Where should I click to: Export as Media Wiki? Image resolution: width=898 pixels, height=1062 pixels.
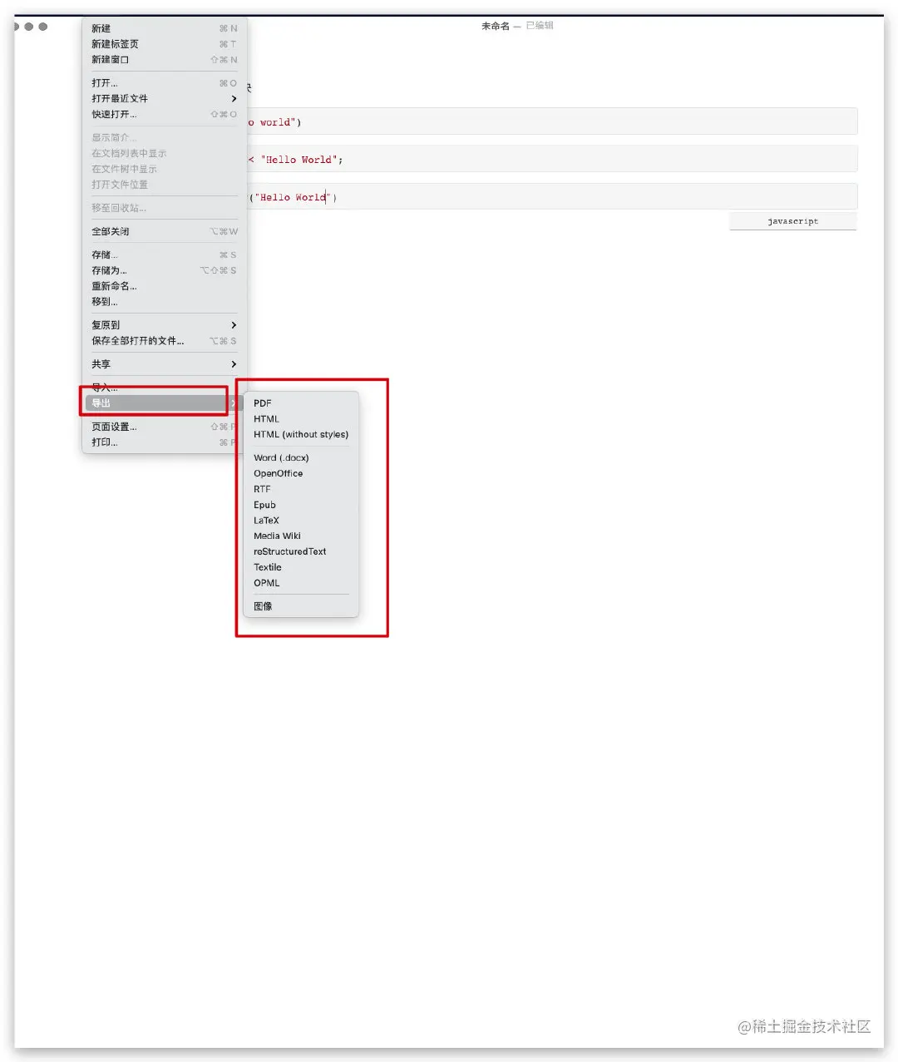point(301,536)
